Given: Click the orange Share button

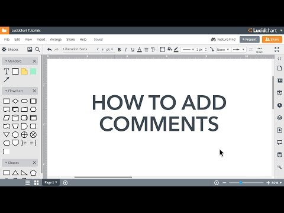Looking at the screenshot, I should coord(272,40).
